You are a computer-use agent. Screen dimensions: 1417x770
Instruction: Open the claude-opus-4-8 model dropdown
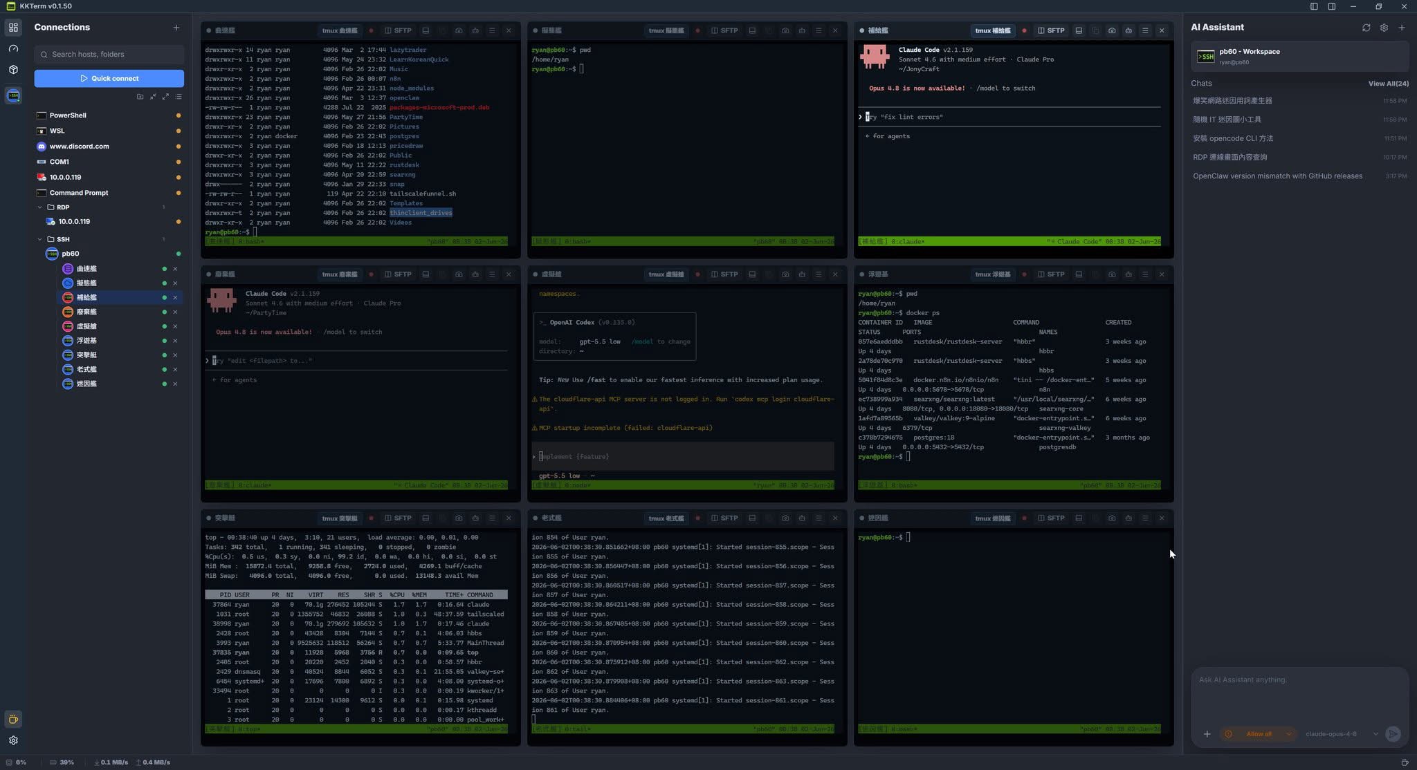pos(1341,734)
